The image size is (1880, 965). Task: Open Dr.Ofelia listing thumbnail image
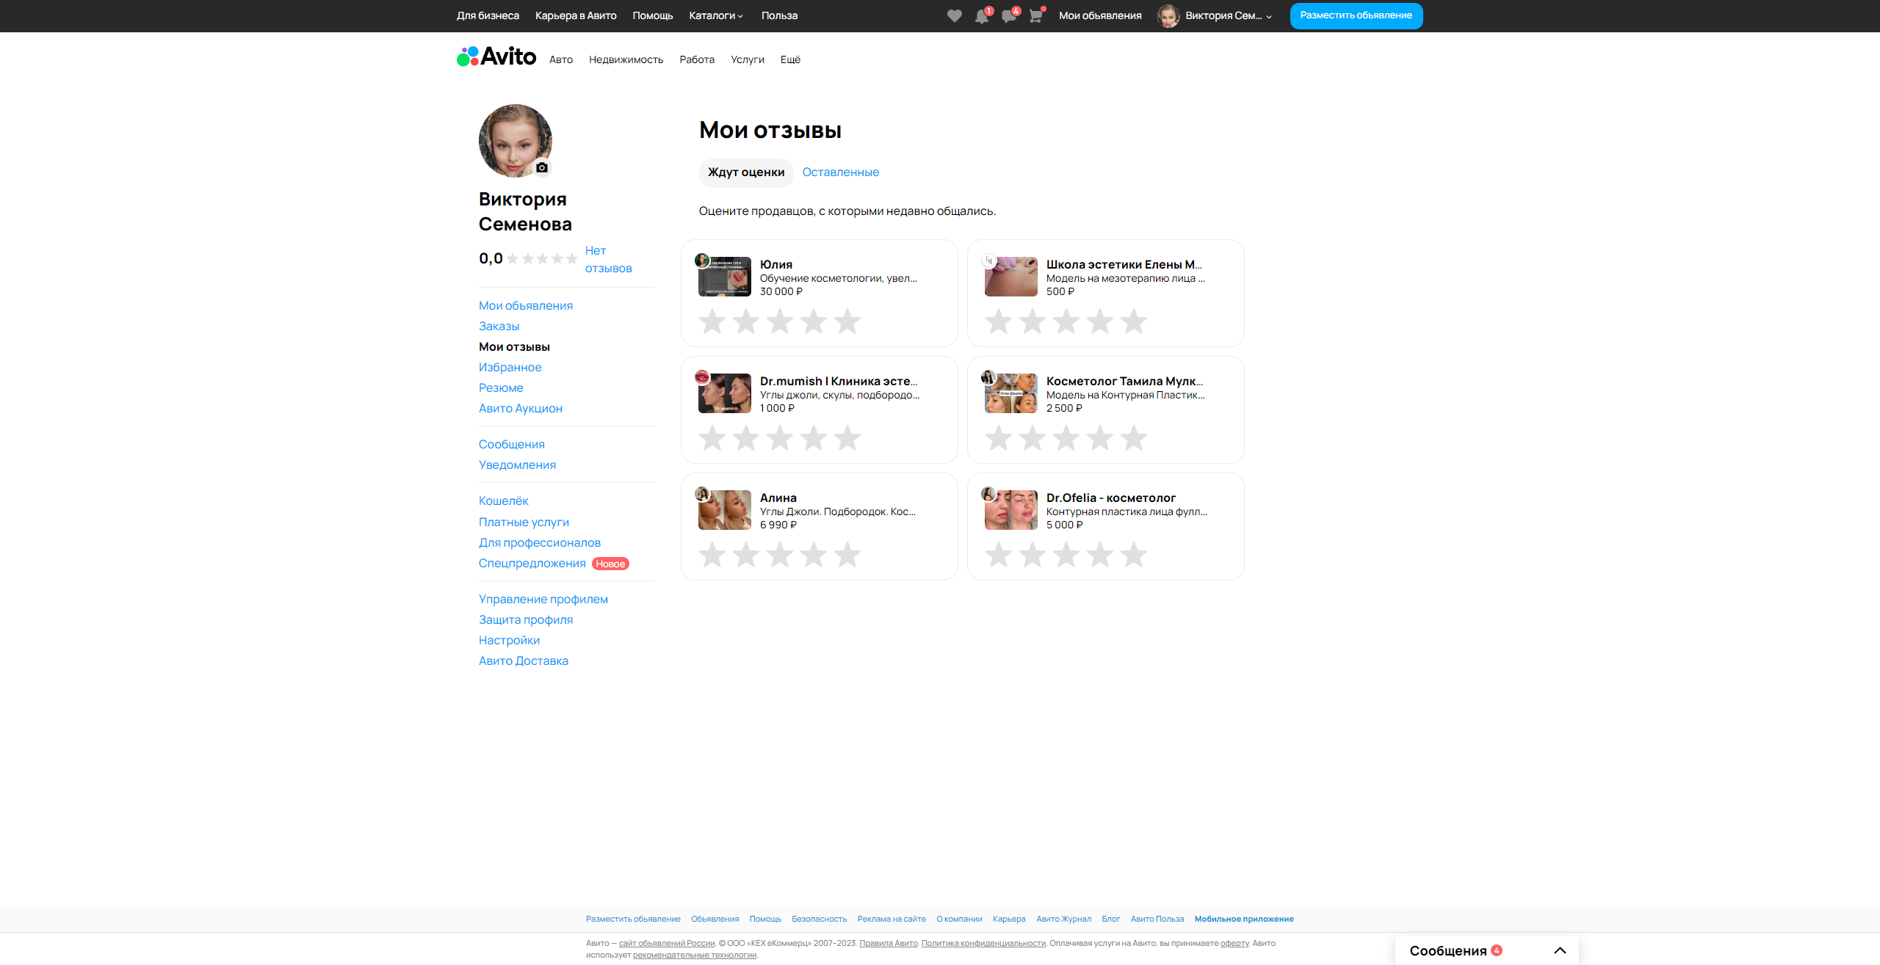(x=1011, y=510)
